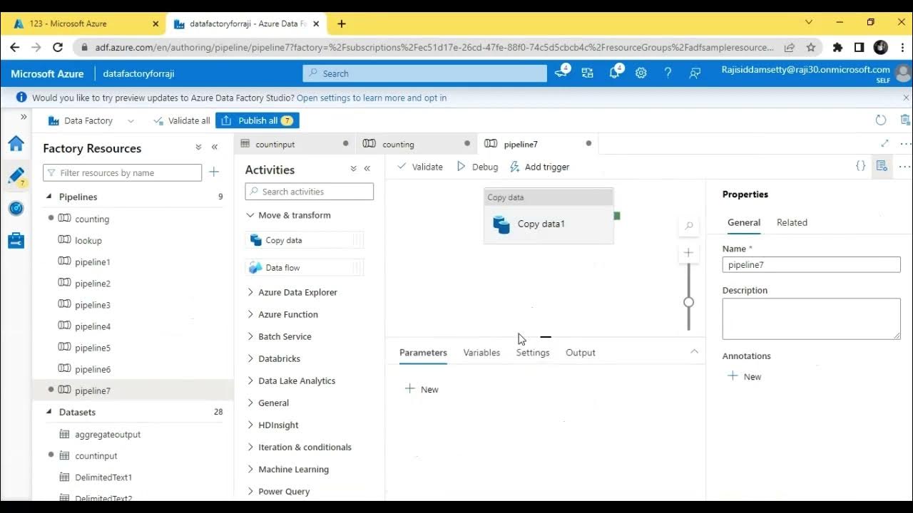Click Add trigger button

[x=539, y=167]
